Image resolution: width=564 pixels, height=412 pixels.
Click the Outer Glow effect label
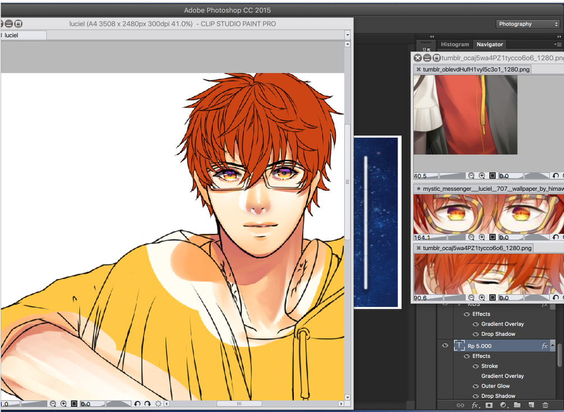[495, 386]
